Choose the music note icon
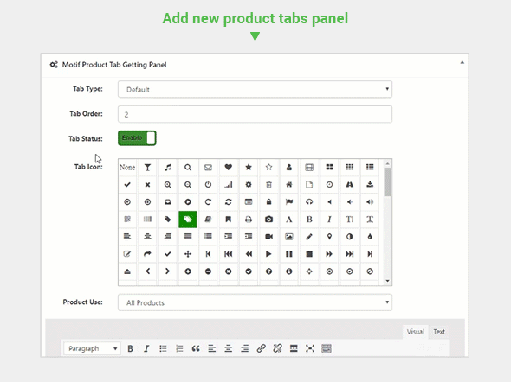511x382 pixels. [x=167, y=167]
